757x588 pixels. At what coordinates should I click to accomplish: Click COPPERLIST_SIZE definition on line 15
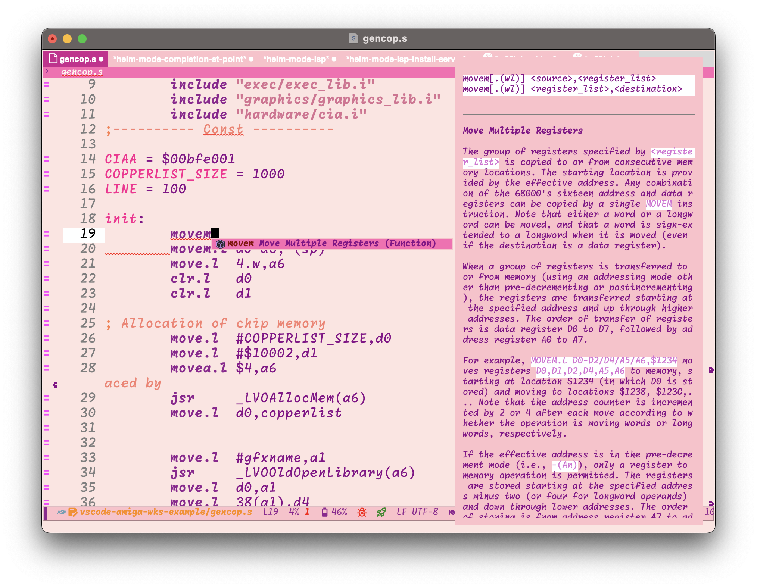click(x=166, y=174)
